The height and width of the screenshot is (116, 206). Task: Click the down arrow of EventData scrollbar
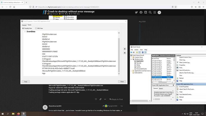click(119, 74)
